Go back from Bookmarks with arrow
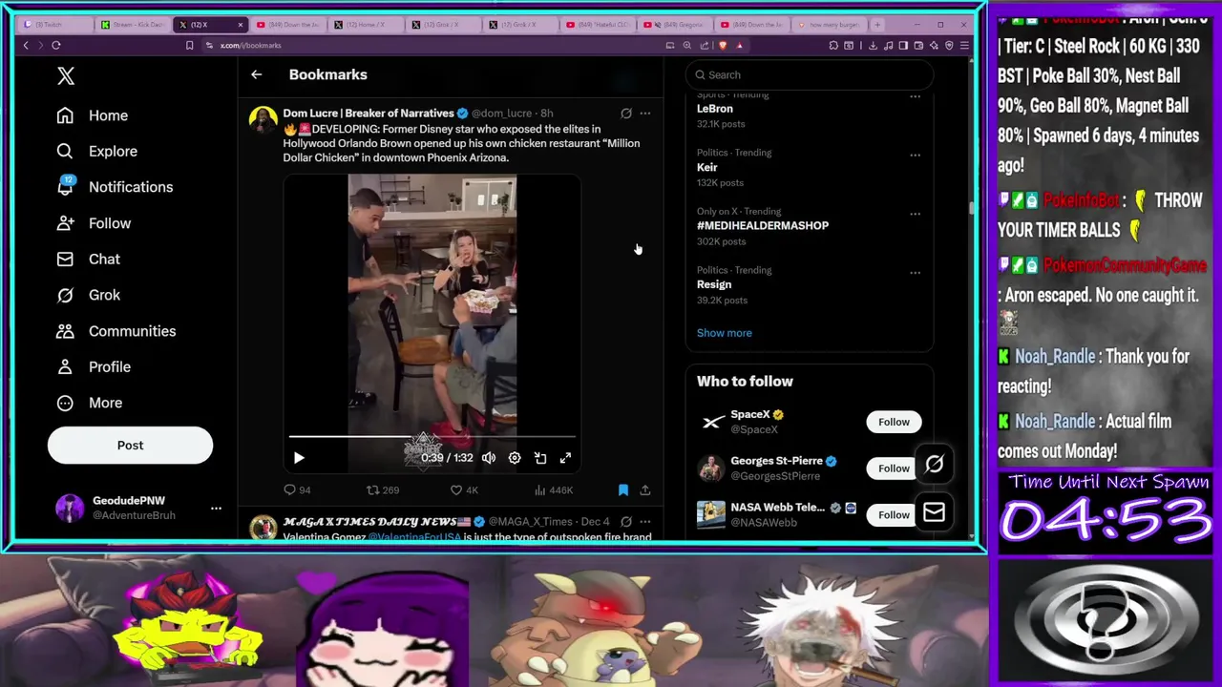 tap(256, 74)
